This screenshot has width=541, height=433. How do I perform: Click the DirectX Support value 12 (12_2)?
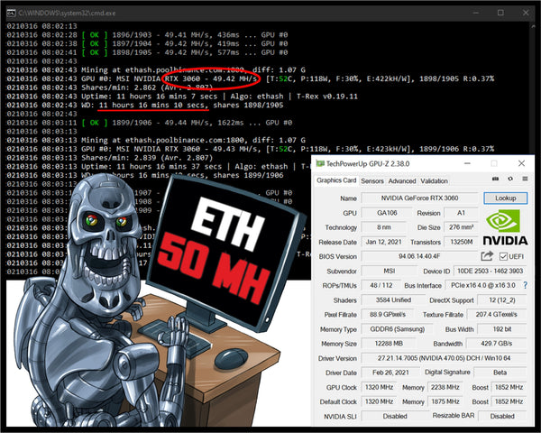[502, 300]
